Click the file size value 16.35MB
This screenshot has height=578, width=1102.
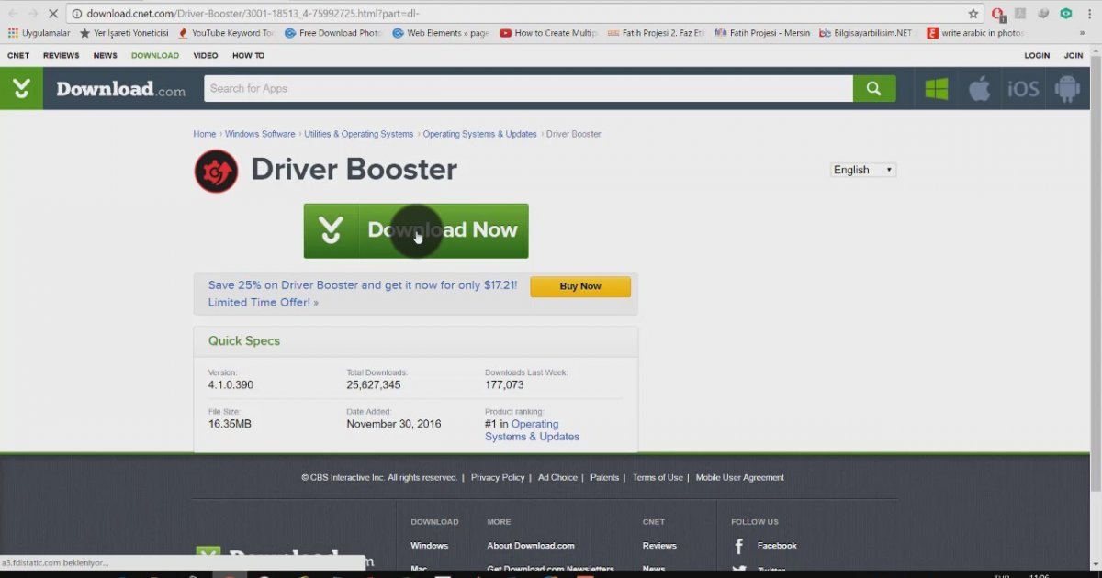pos(230,425)
